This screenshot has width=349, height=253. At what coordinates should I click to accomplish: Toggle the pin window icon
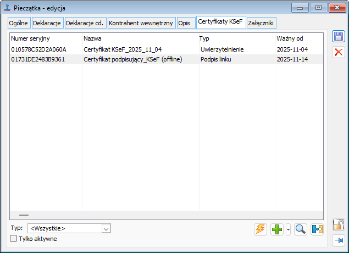pyautogui.click(x=339, y=240)
